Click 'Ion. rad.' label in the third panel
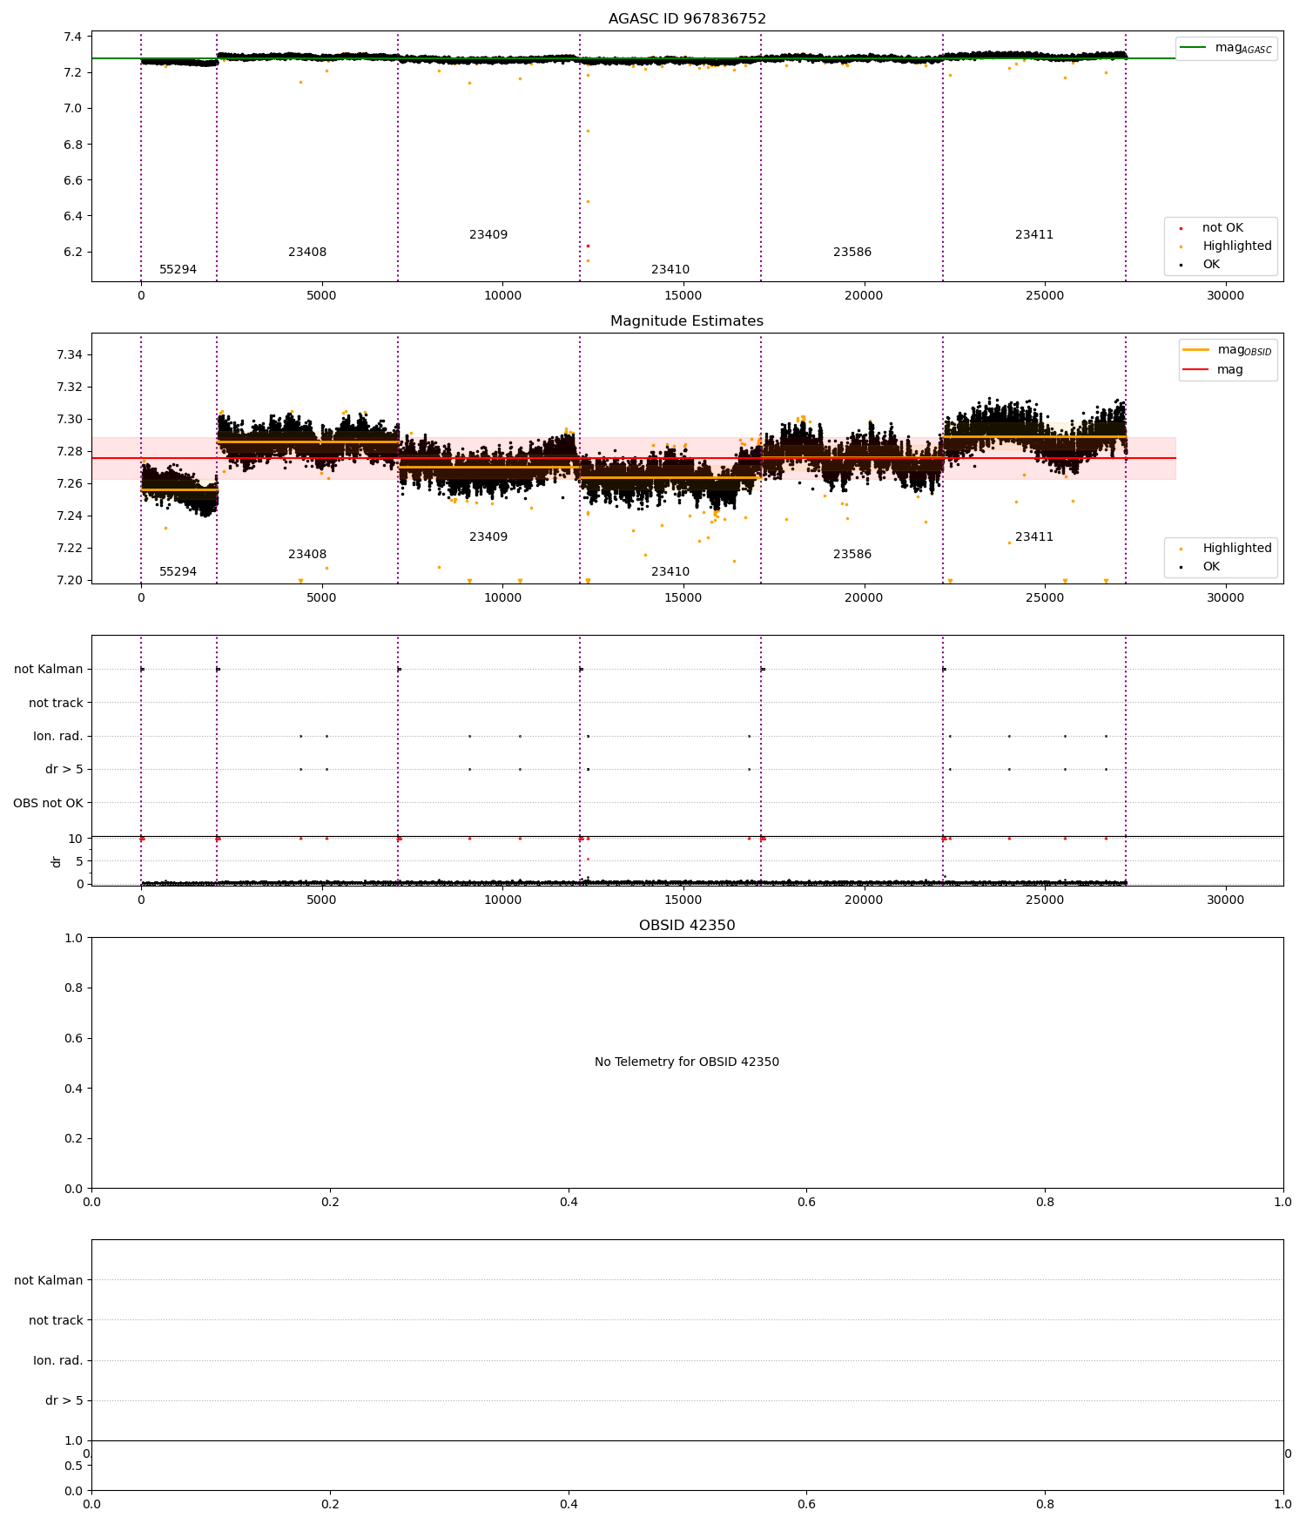1306x1524 pixels. click(x=58, y=737)
